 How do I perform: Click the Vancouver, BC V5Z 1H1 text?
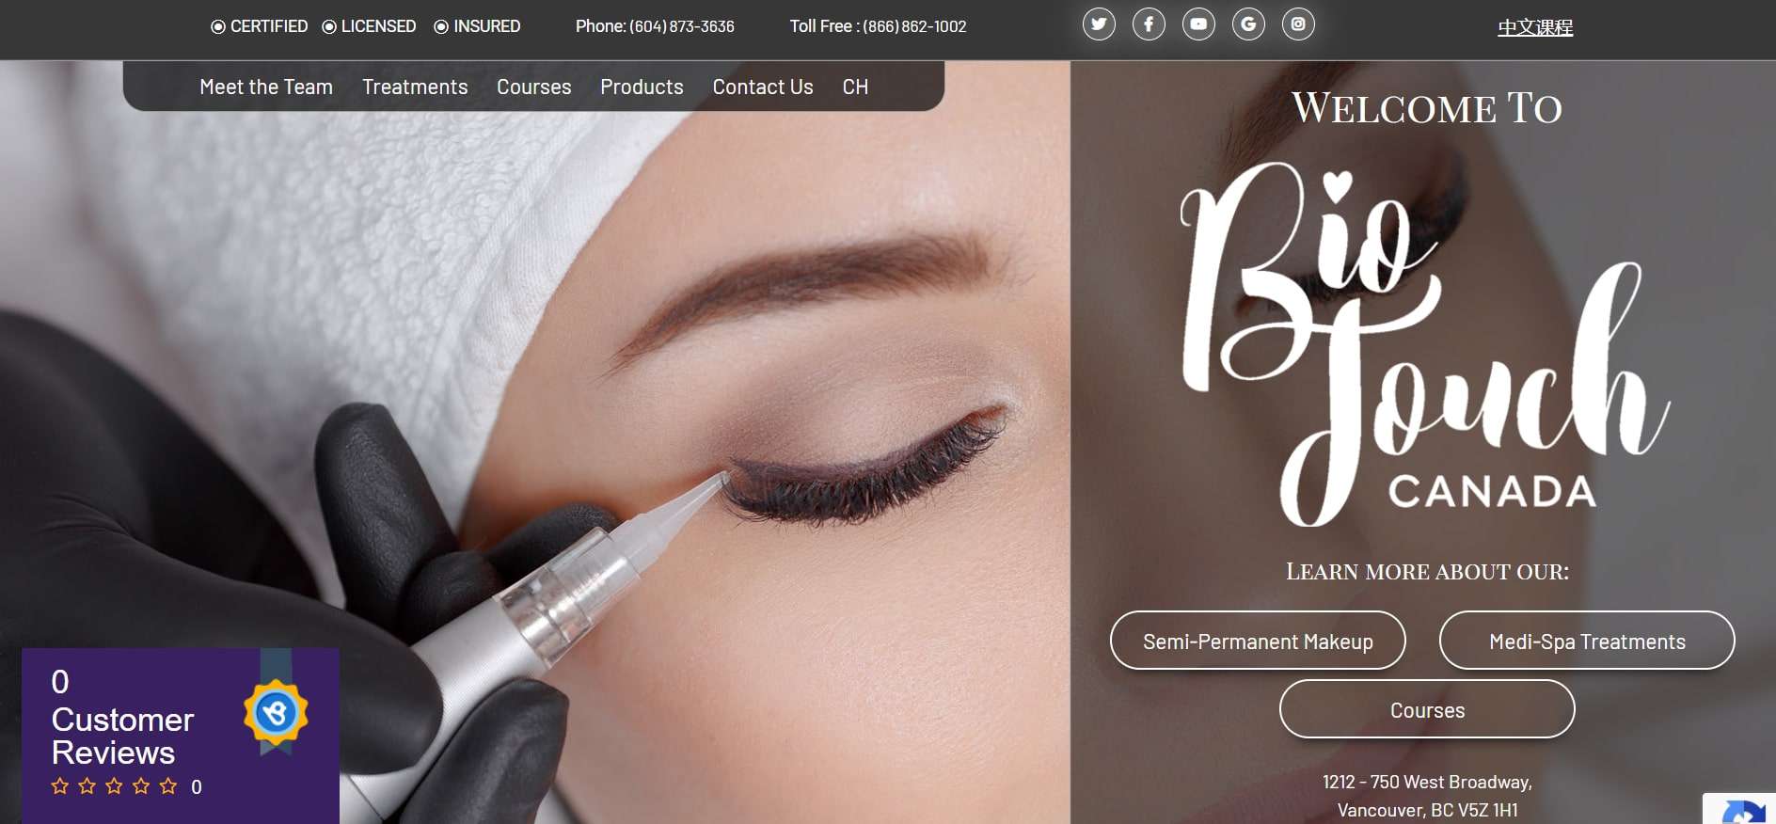pyautogui.click(x=1427, y=810)
